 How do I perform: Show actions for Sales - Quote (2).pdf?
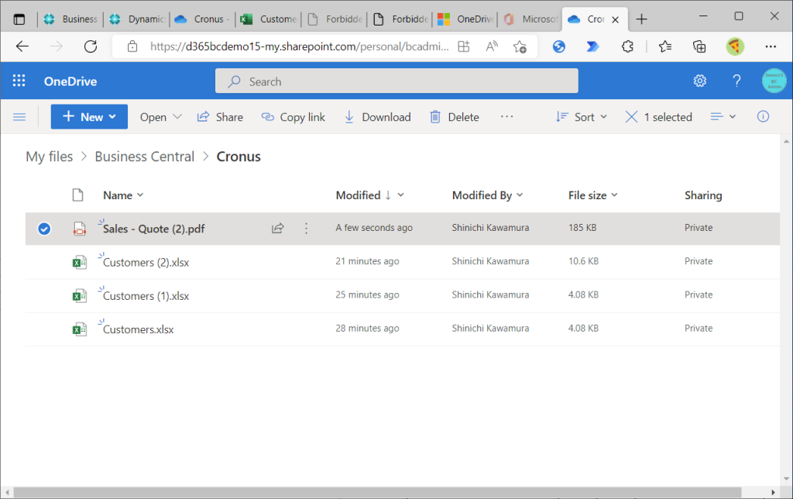[306, 229]
